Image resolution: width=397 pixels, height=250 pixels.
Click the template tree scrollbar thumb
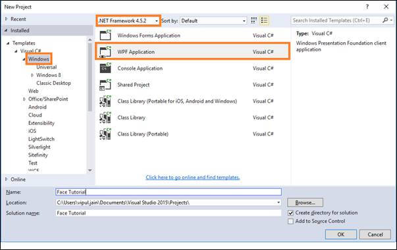point(90,77)
